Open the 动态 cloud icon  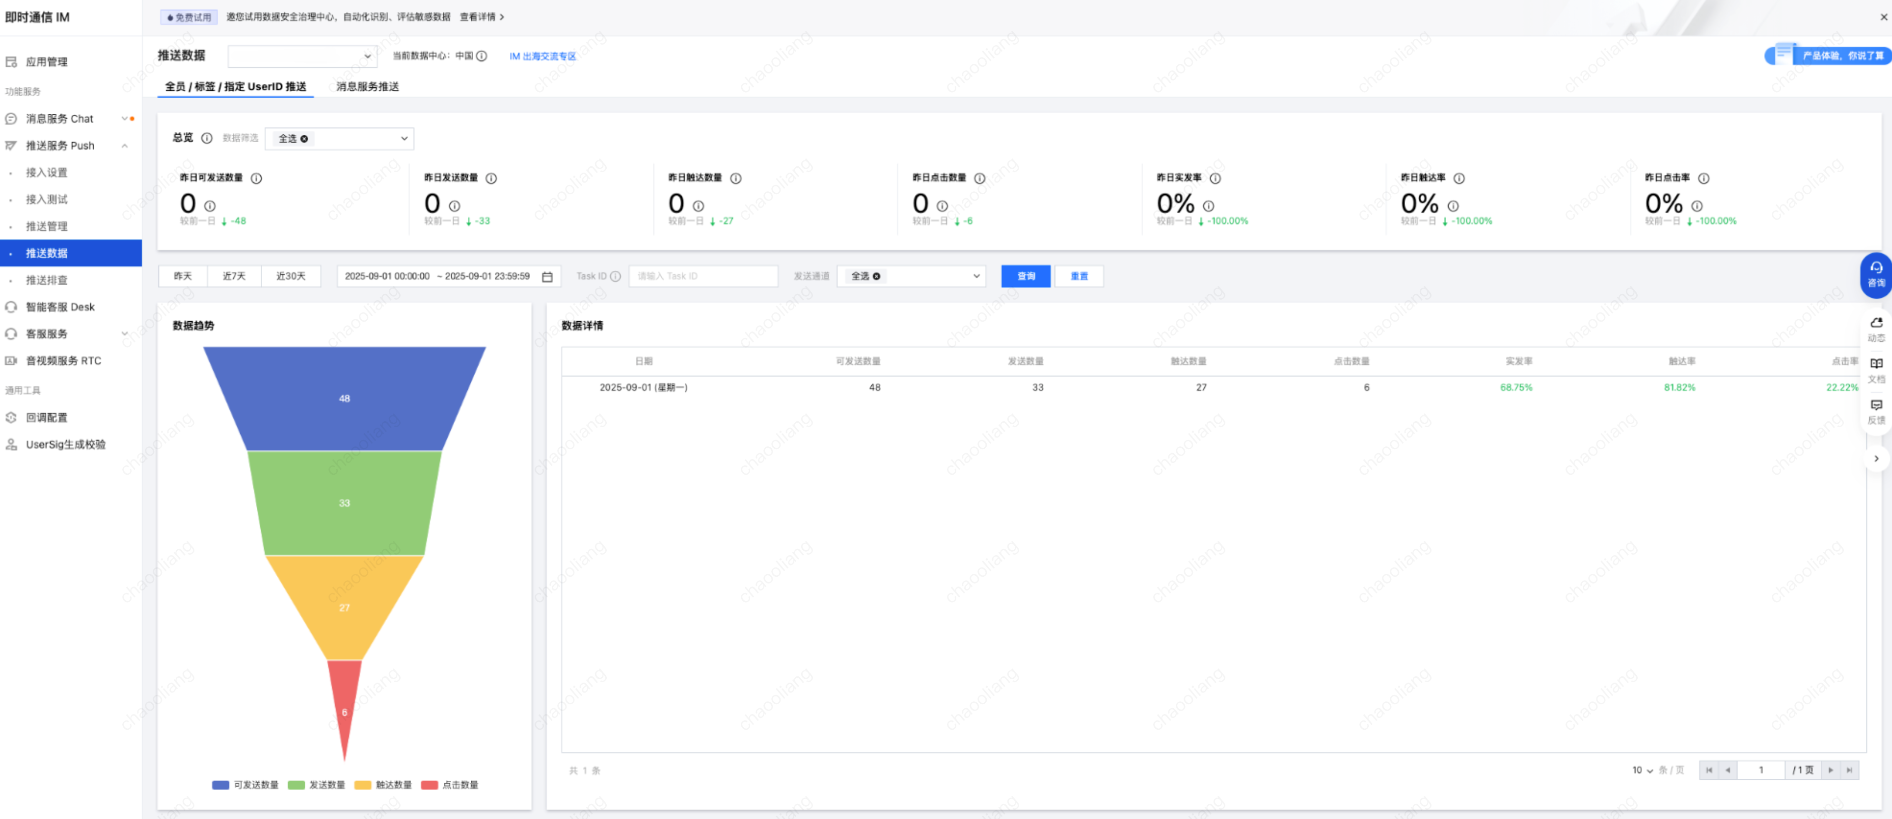(x=1876, y=328)
